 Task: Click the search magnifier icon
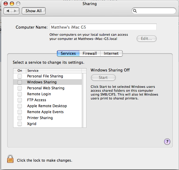[135, 11]
